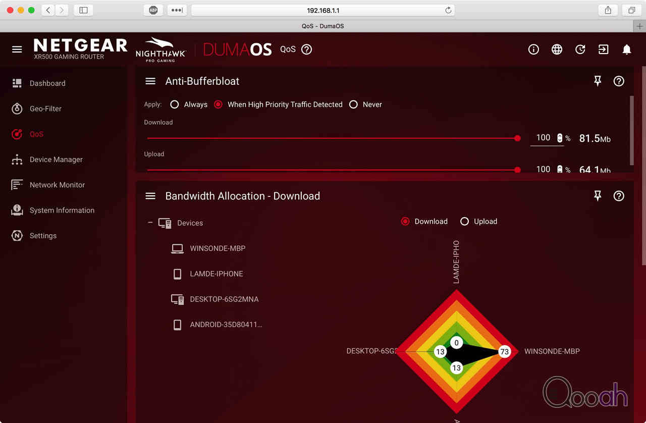Open the main hamburger menu beside NETGEAR logo
646x423 pixels.
17,49
